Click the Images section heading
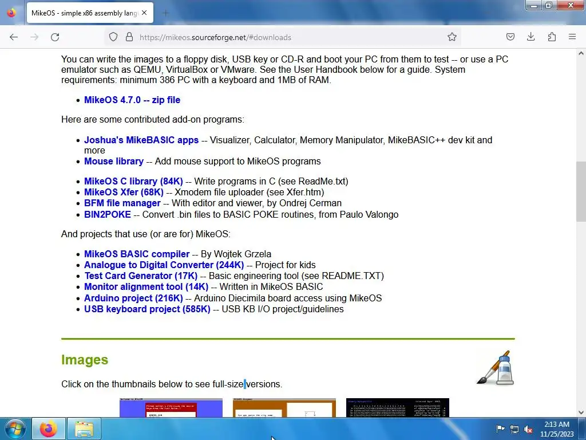This screenshot has width=586, height=440. [x=85, y=360]
